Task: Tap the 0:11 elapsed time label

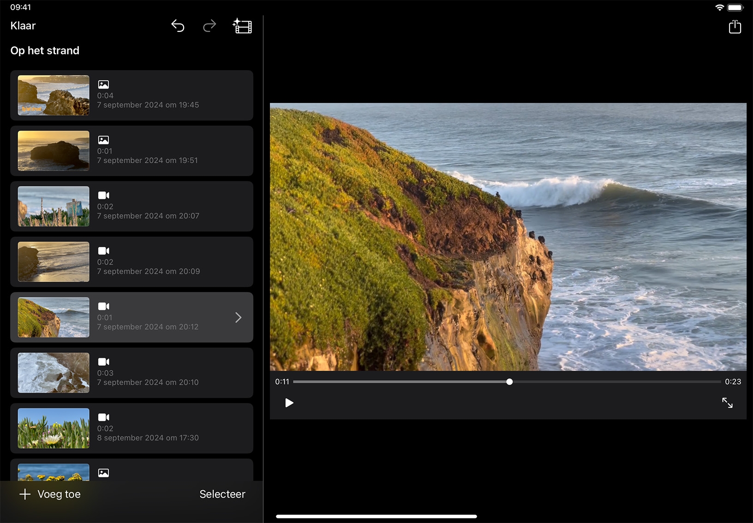Action: click(x=282, y=382)
